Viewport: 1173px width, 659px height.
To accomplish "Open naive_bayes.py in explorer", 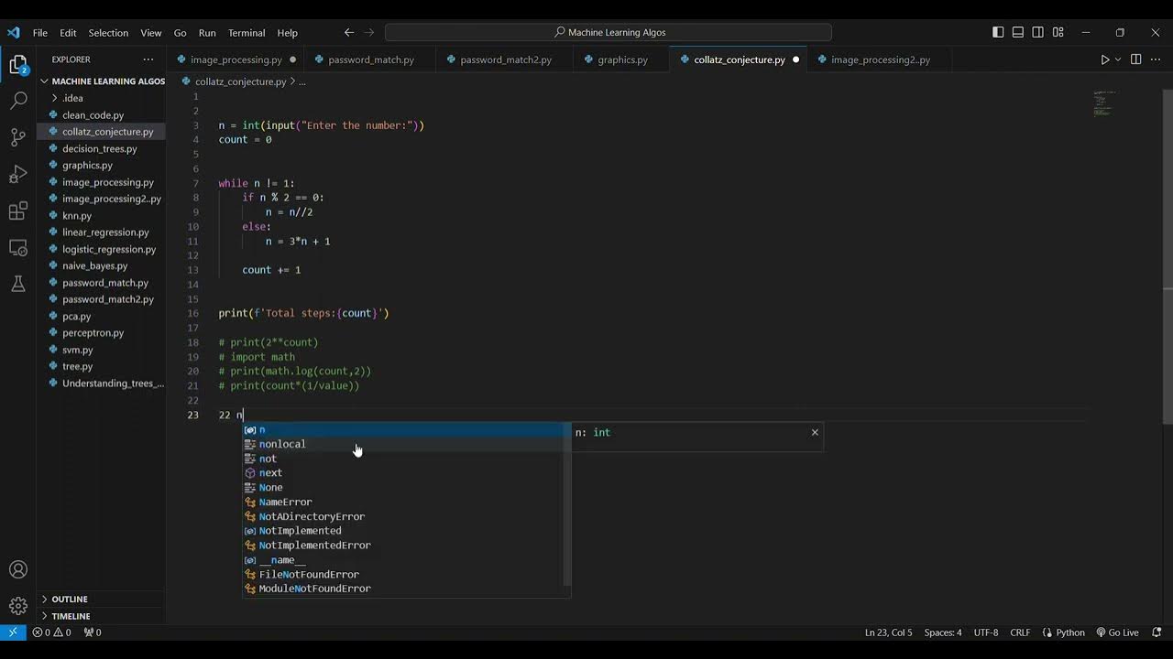I will coord(101,266).
